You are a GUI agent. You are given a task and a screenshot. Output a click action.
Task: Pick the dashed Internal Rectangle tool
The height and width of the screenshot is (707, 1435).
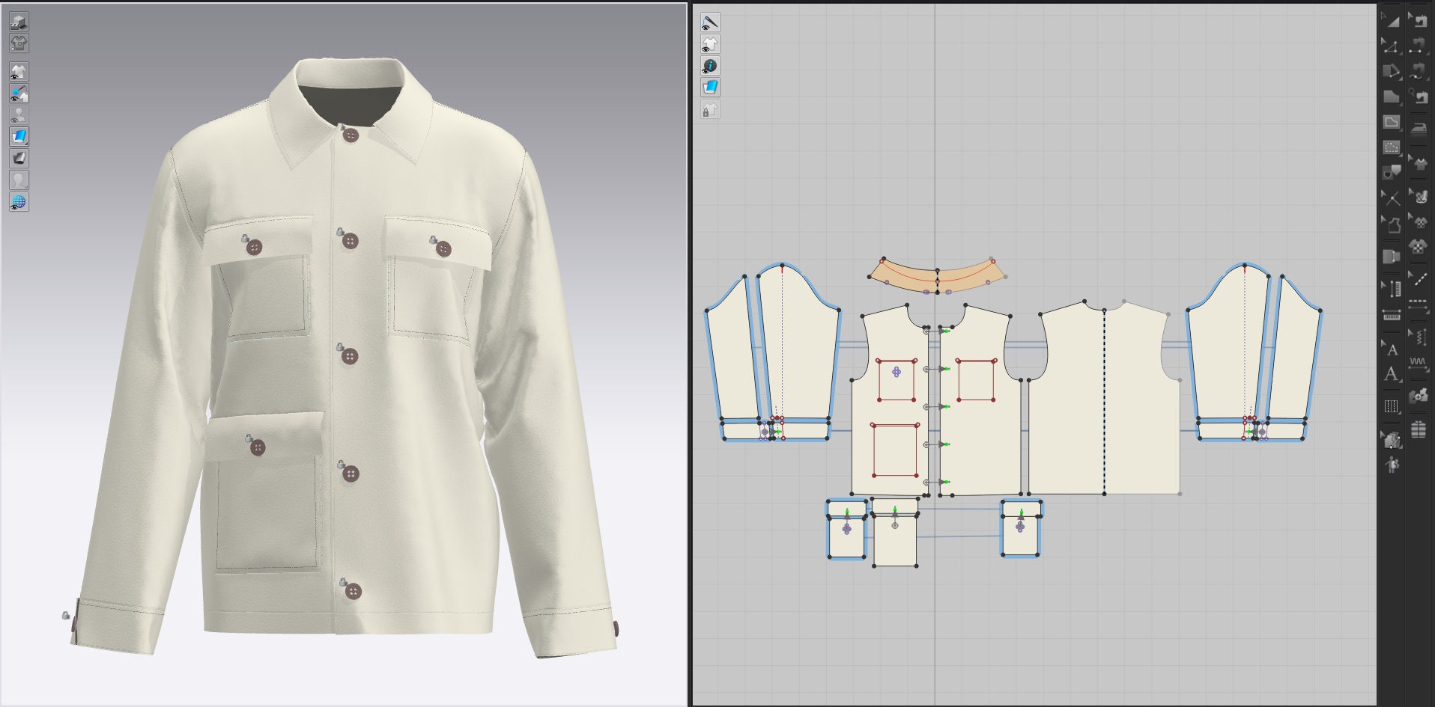click(x=1391, y=147)
